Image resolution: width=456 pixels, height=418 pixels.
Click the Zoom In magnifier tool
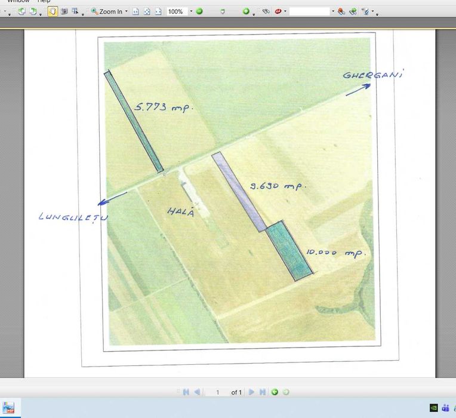point(107,11)
